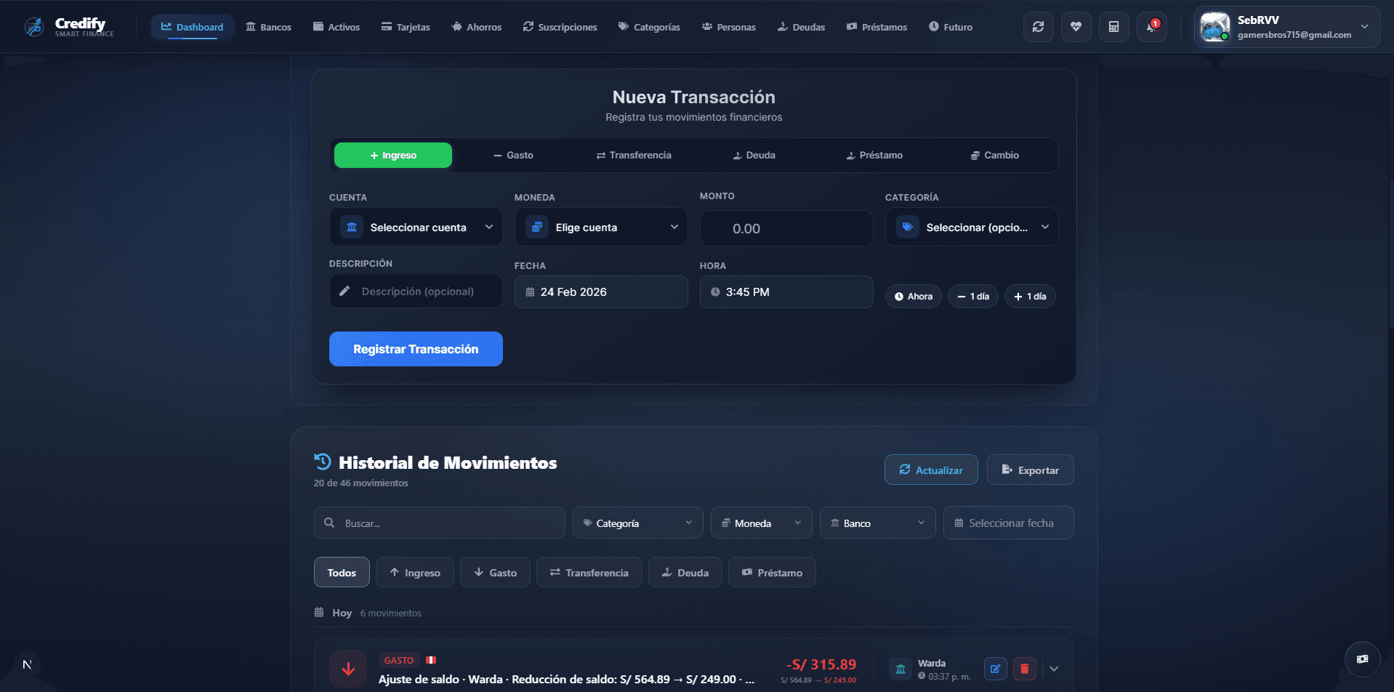Click the Credify logo icon
Viewport: 1394px width, 692px height.
(x=33, y=26)
